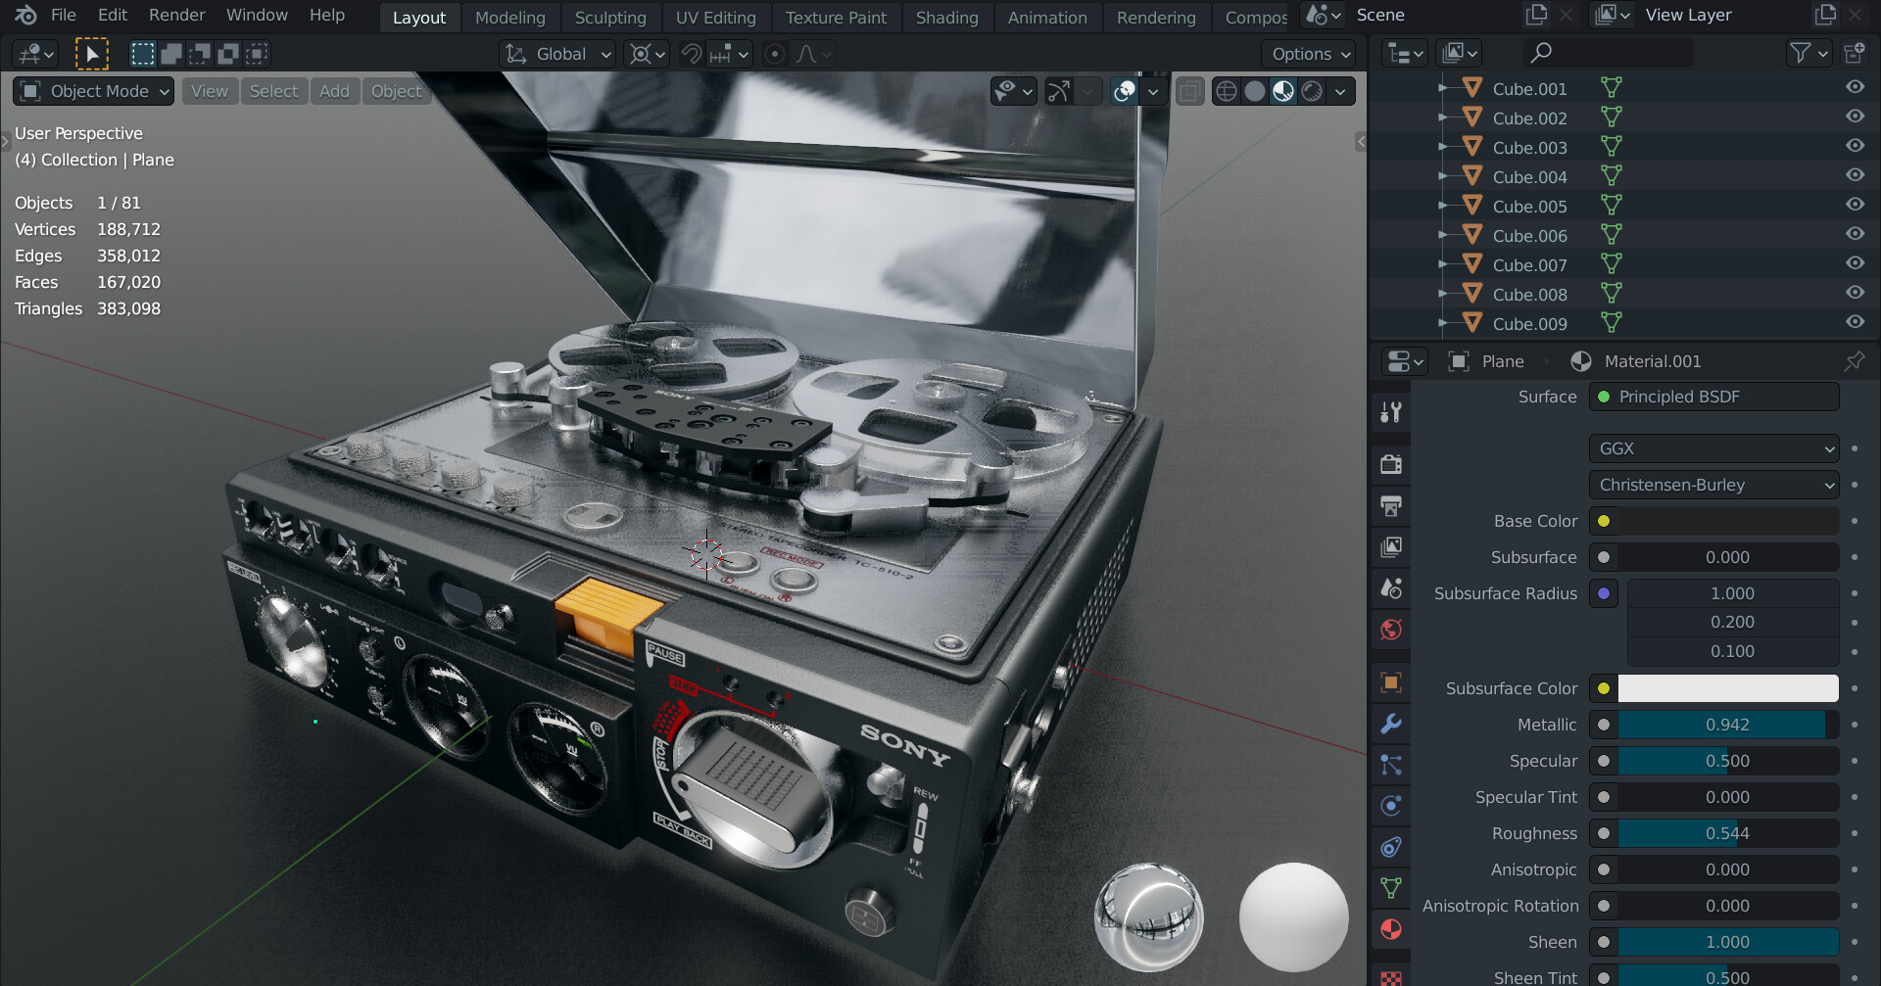Expand the Cube.002 tree item

pos(1442,117)
